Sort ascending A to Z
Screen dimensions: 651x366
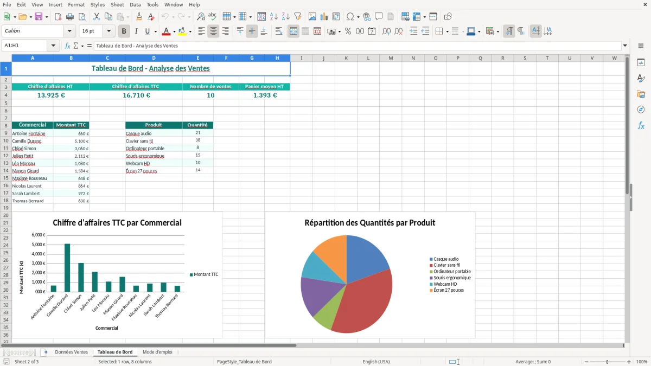click(x=273, y=17)
